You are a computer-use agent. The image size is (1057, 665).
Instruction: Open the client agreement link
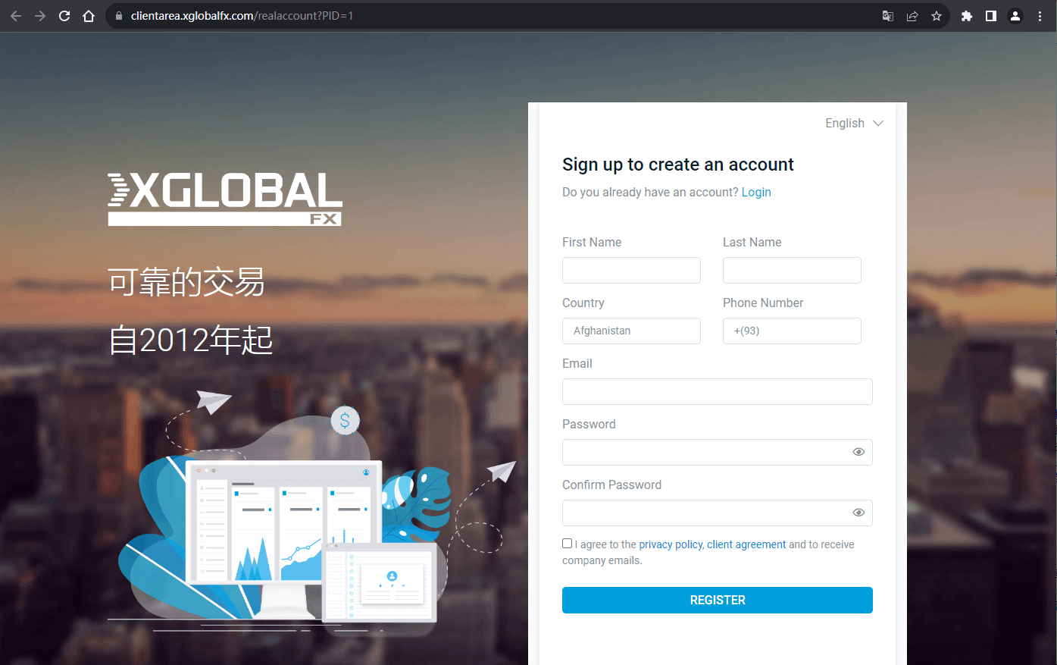pyautogui.click(x=746, y=544)
